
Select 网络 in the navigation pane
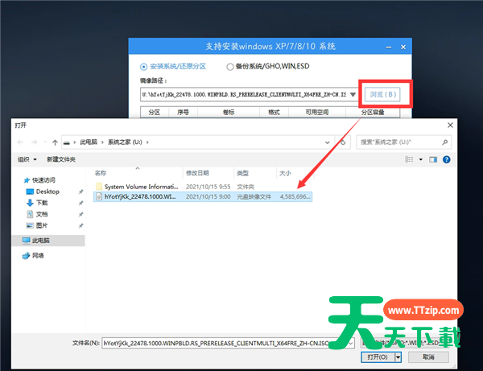click(37, 255)
